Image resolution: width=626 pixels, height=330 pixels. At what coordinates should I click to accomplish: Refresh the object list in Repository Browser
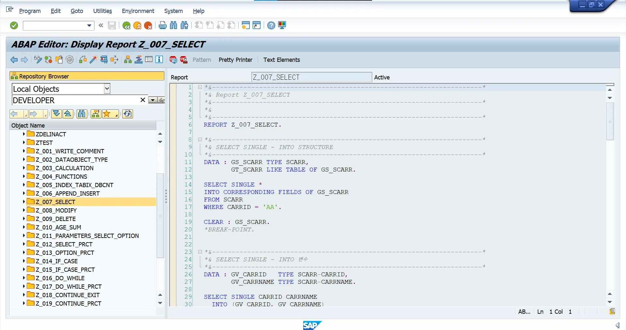127,114
